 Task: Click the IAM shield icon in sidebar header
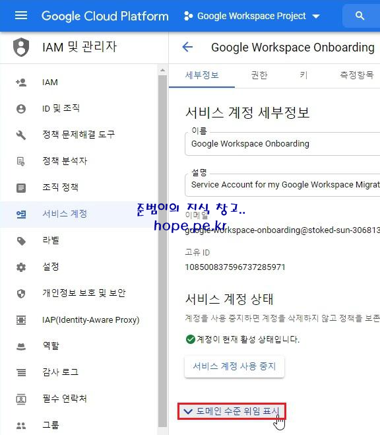[21, 47]
